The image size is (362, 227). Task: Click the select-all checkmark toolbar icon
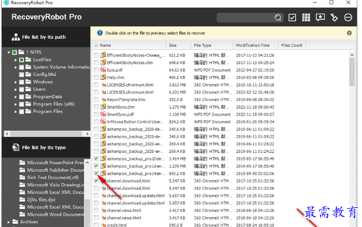(x=292, y=17)
